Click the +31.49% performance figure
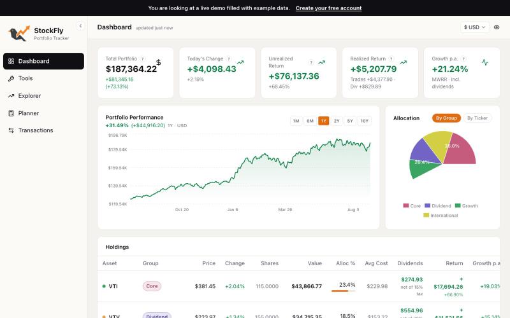 coord(117,125)
